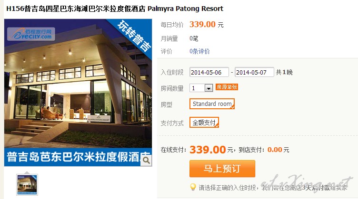Open the 0条评价 reviews link
Screen dimensions: 358x199
pyautogui.click(x=199, y=51)
